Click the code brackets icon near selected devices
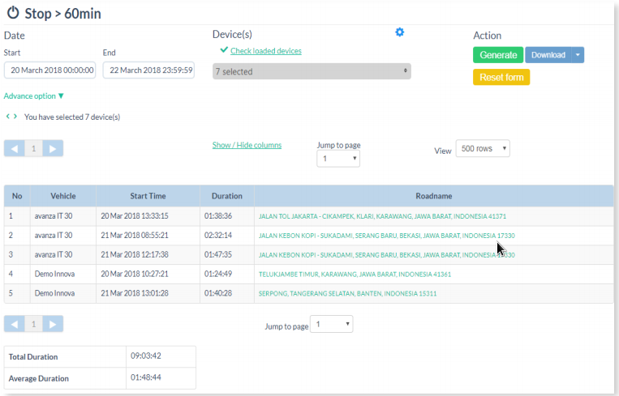This screenshot has height=396, width=619. click(x=11, y=117)
